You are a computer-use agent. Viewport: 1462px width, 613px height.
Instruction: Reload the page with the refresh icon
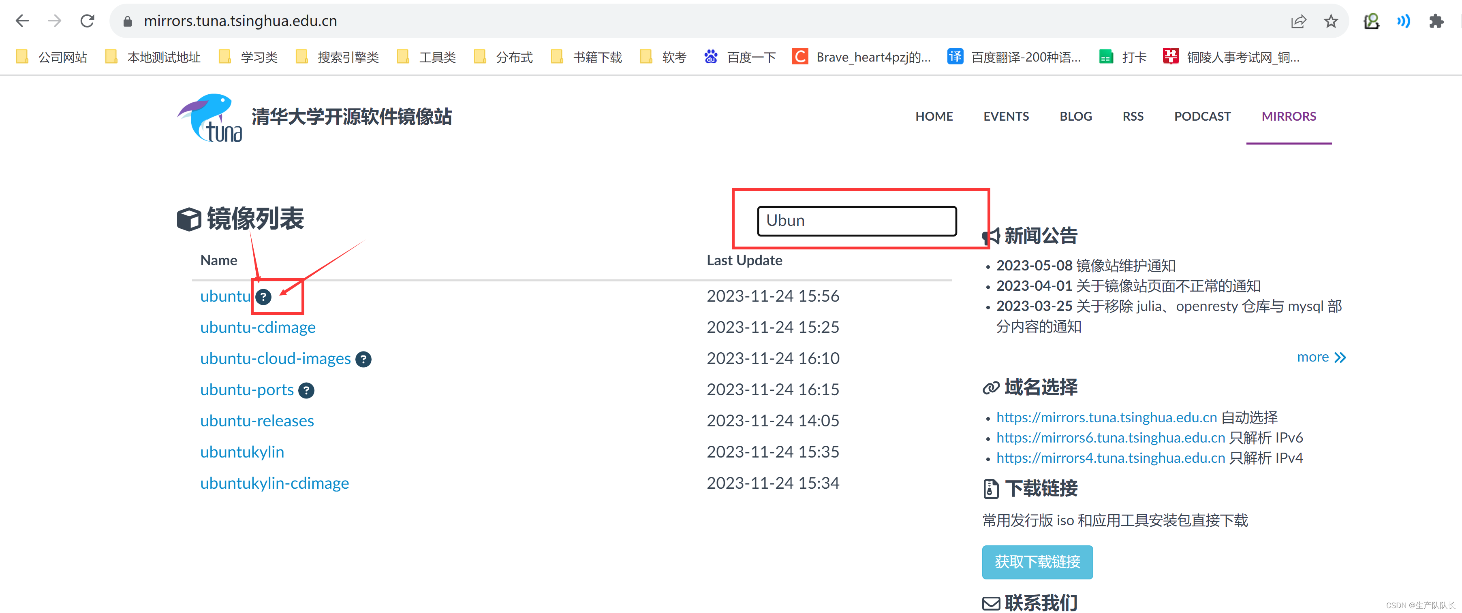point(88,21)
